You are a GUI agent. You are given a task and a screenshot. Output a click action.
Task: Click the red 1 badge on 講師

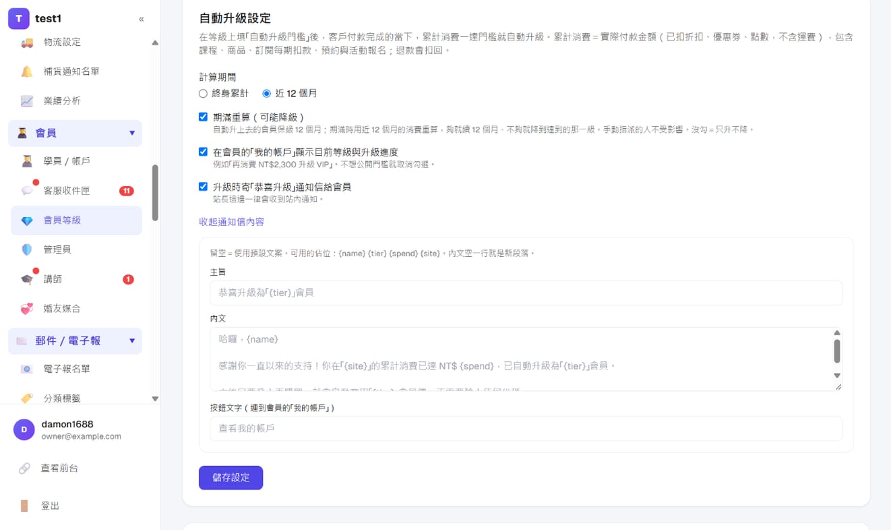point(128,279)
